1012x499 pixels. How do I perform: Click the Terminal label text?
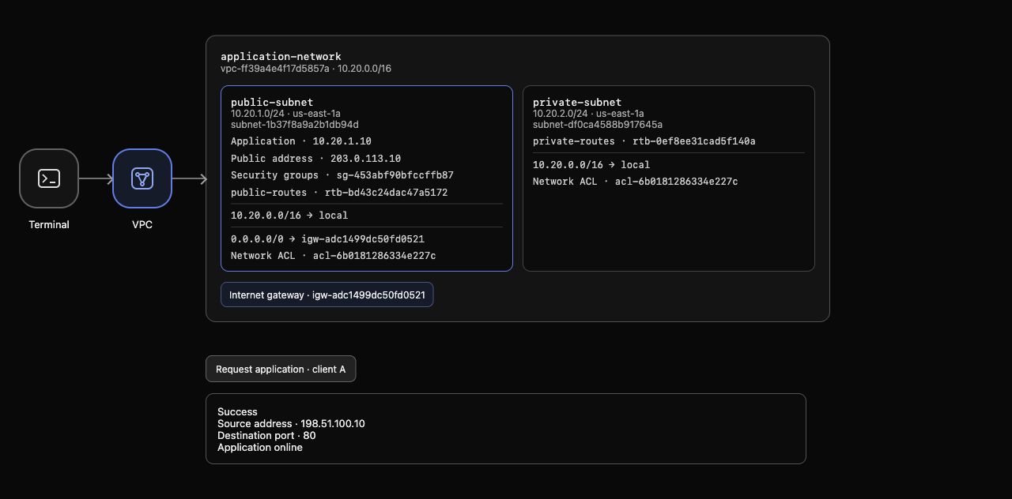49,224
